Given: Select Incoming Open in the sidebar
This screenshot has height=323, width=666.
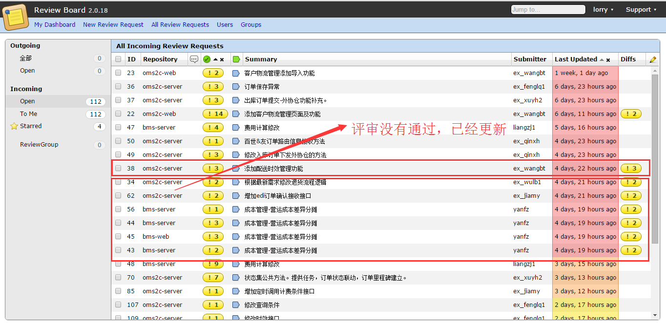Looking at the screenshot, I should tap(59, 101).
